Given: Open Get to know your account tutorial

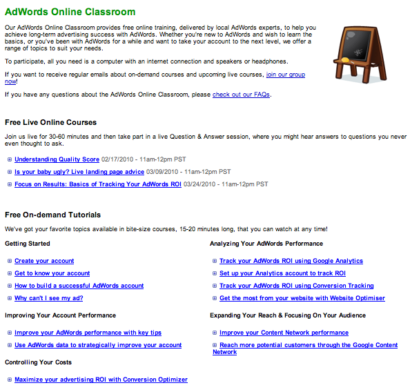Looking at the screenshot, I should pos(52,273).
